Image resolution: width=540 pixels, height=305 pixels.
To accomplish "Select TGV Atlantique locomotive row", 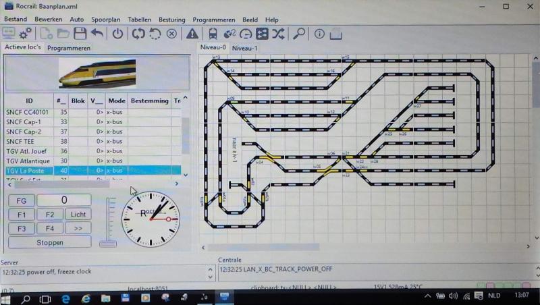I will pos(93,161).
